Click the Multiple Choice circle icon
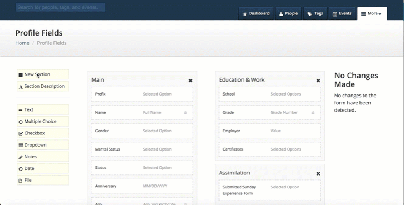404x205 pixels. (x=21, y=122)
